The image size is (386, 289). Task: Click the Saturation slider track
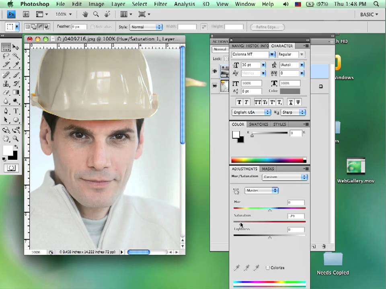(269, 222)
